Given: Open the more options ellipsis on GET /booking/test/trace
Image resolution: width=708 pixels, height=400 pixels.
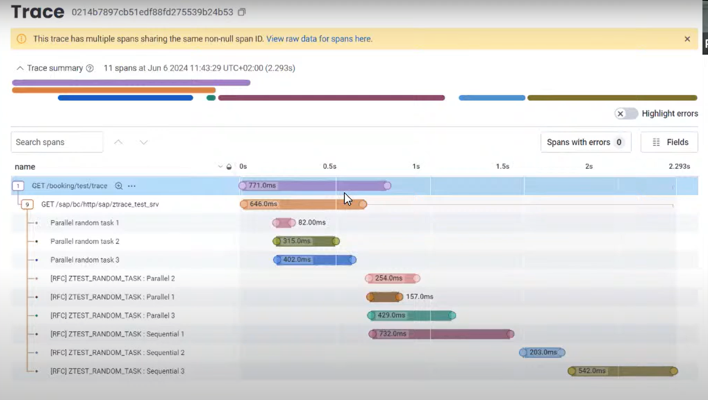Looking at the screenshot, I should click(x=132, y=186).
